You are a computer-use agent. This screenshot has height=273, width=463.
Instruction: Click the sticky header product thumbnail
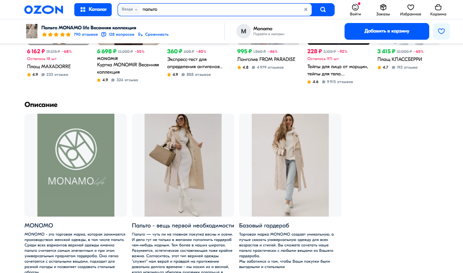click(32, 31)
